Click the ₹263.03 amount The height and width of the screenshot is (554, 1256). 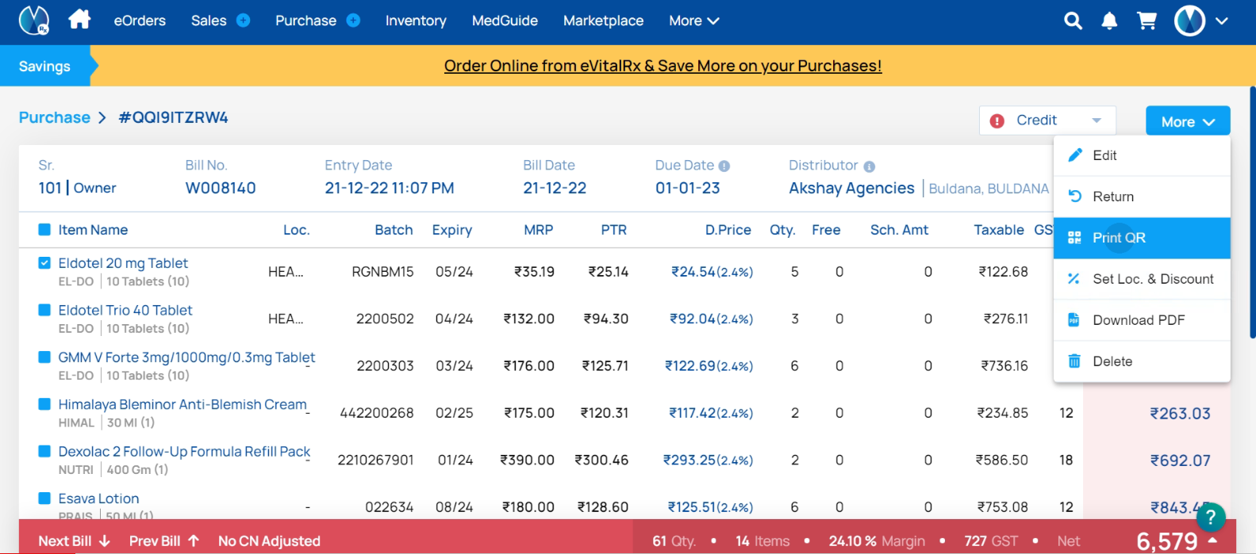click(1180, 414)
